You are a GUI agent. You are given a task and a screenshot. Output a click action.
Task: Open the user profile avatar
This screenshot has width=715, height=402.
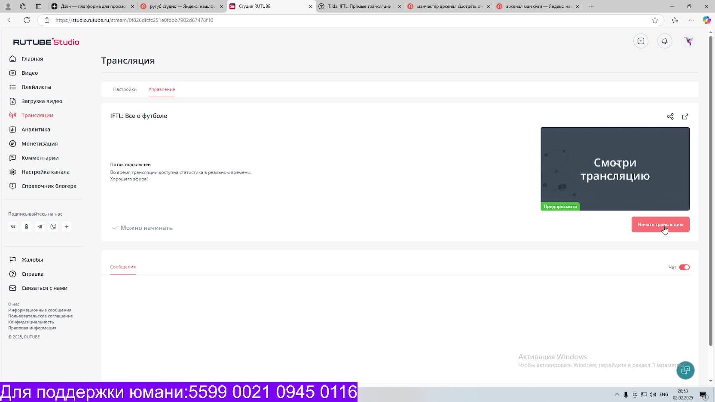[689, 41]
